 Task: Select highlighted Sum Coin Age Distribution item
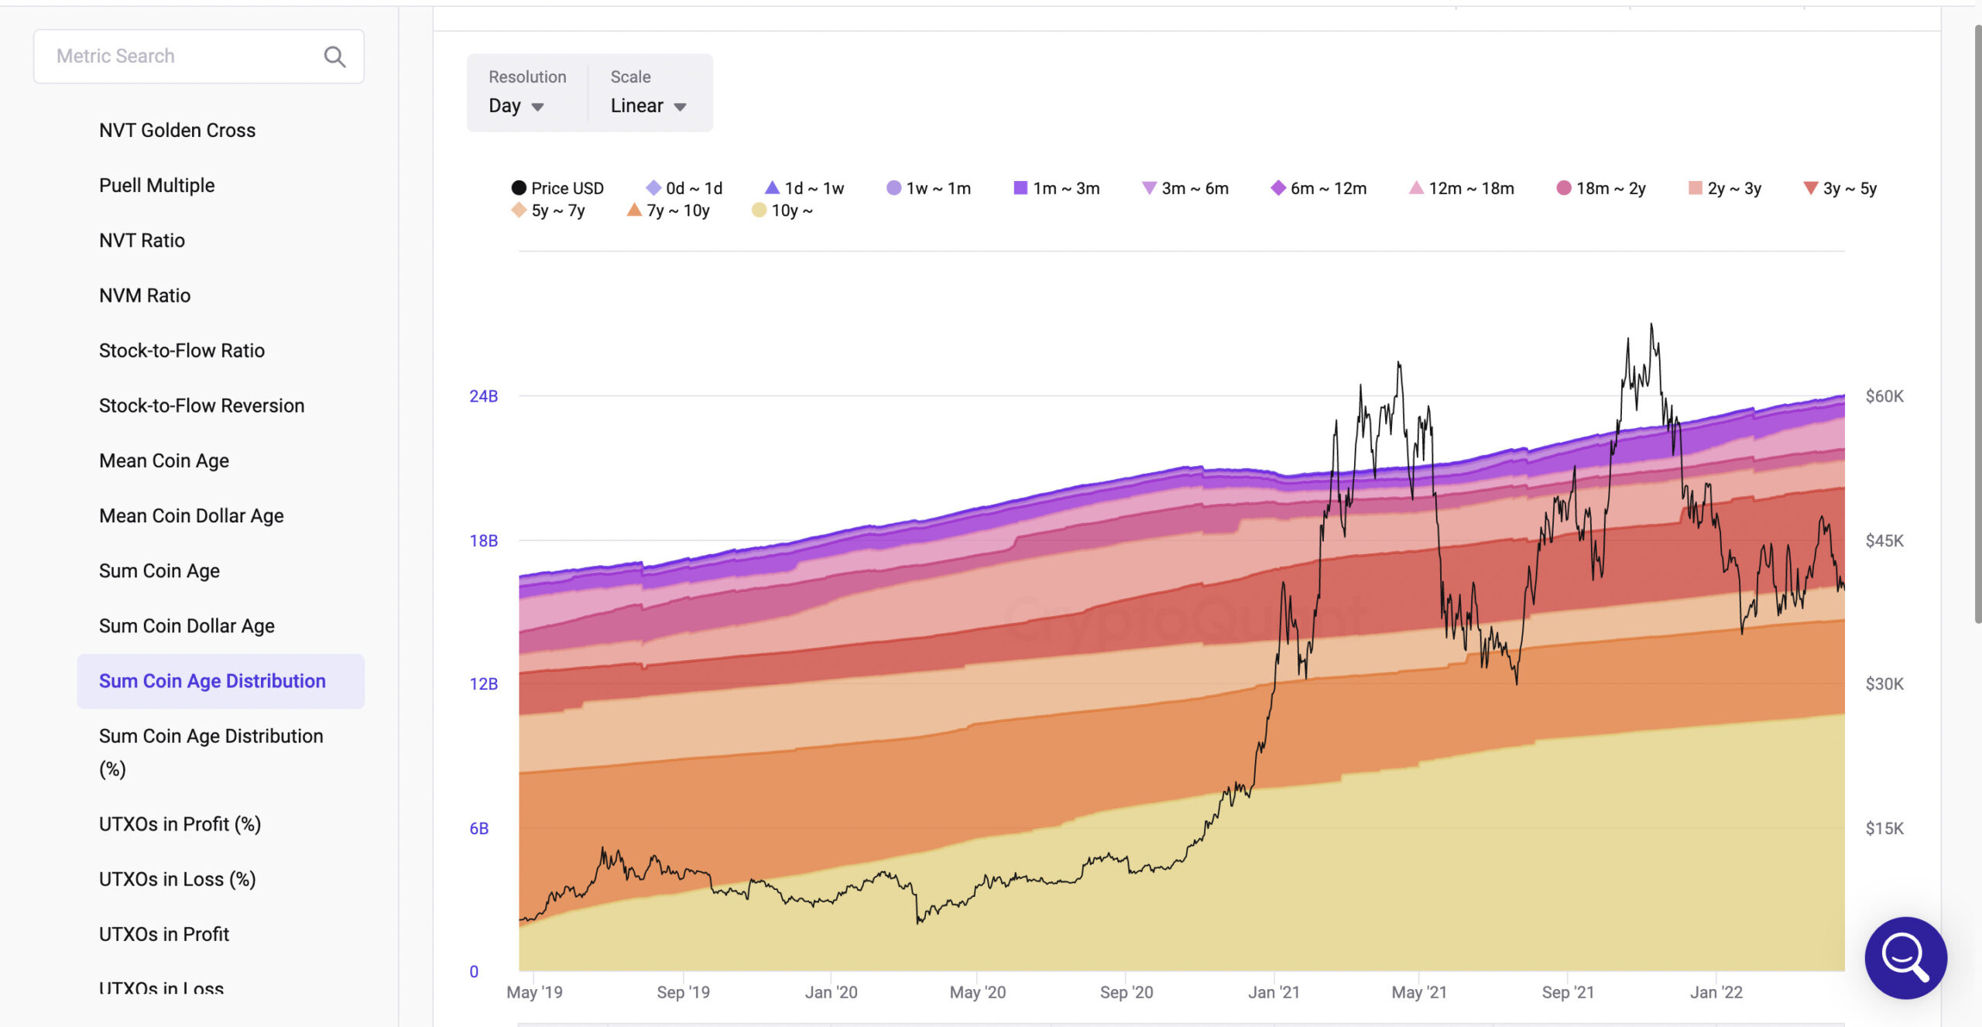(x=221, y=681)
